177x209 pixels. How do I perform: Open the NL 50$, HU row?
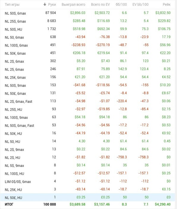pyautogui.click(x=88, y=29)
